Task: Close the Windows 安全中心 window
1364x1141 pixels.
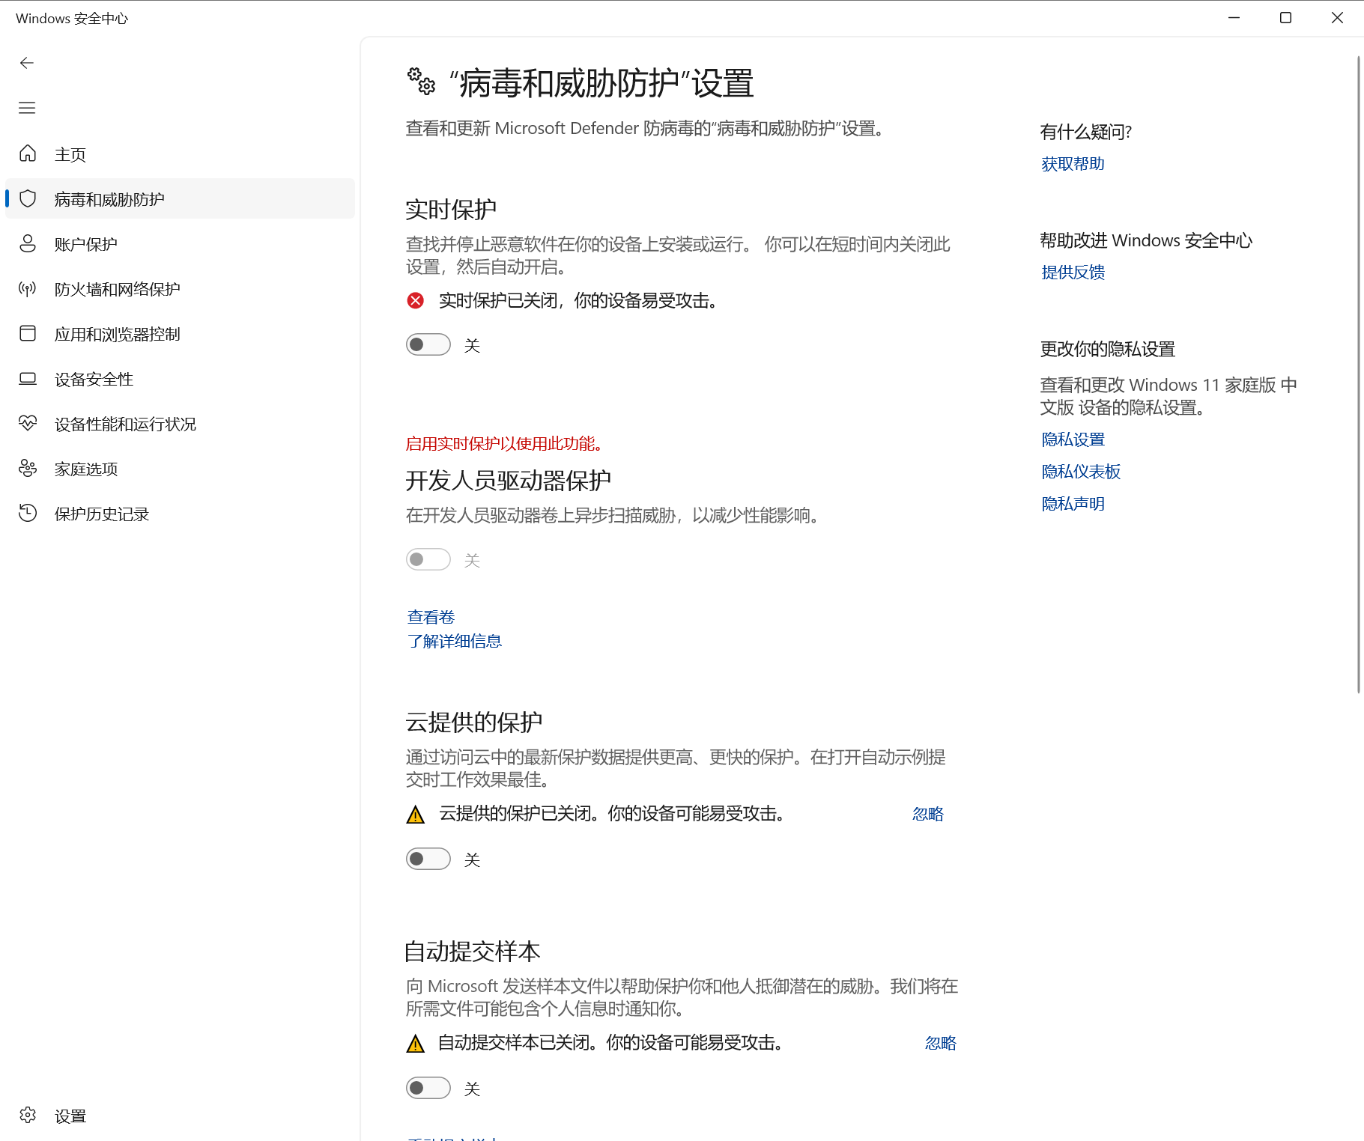Action: [1337, 18]
